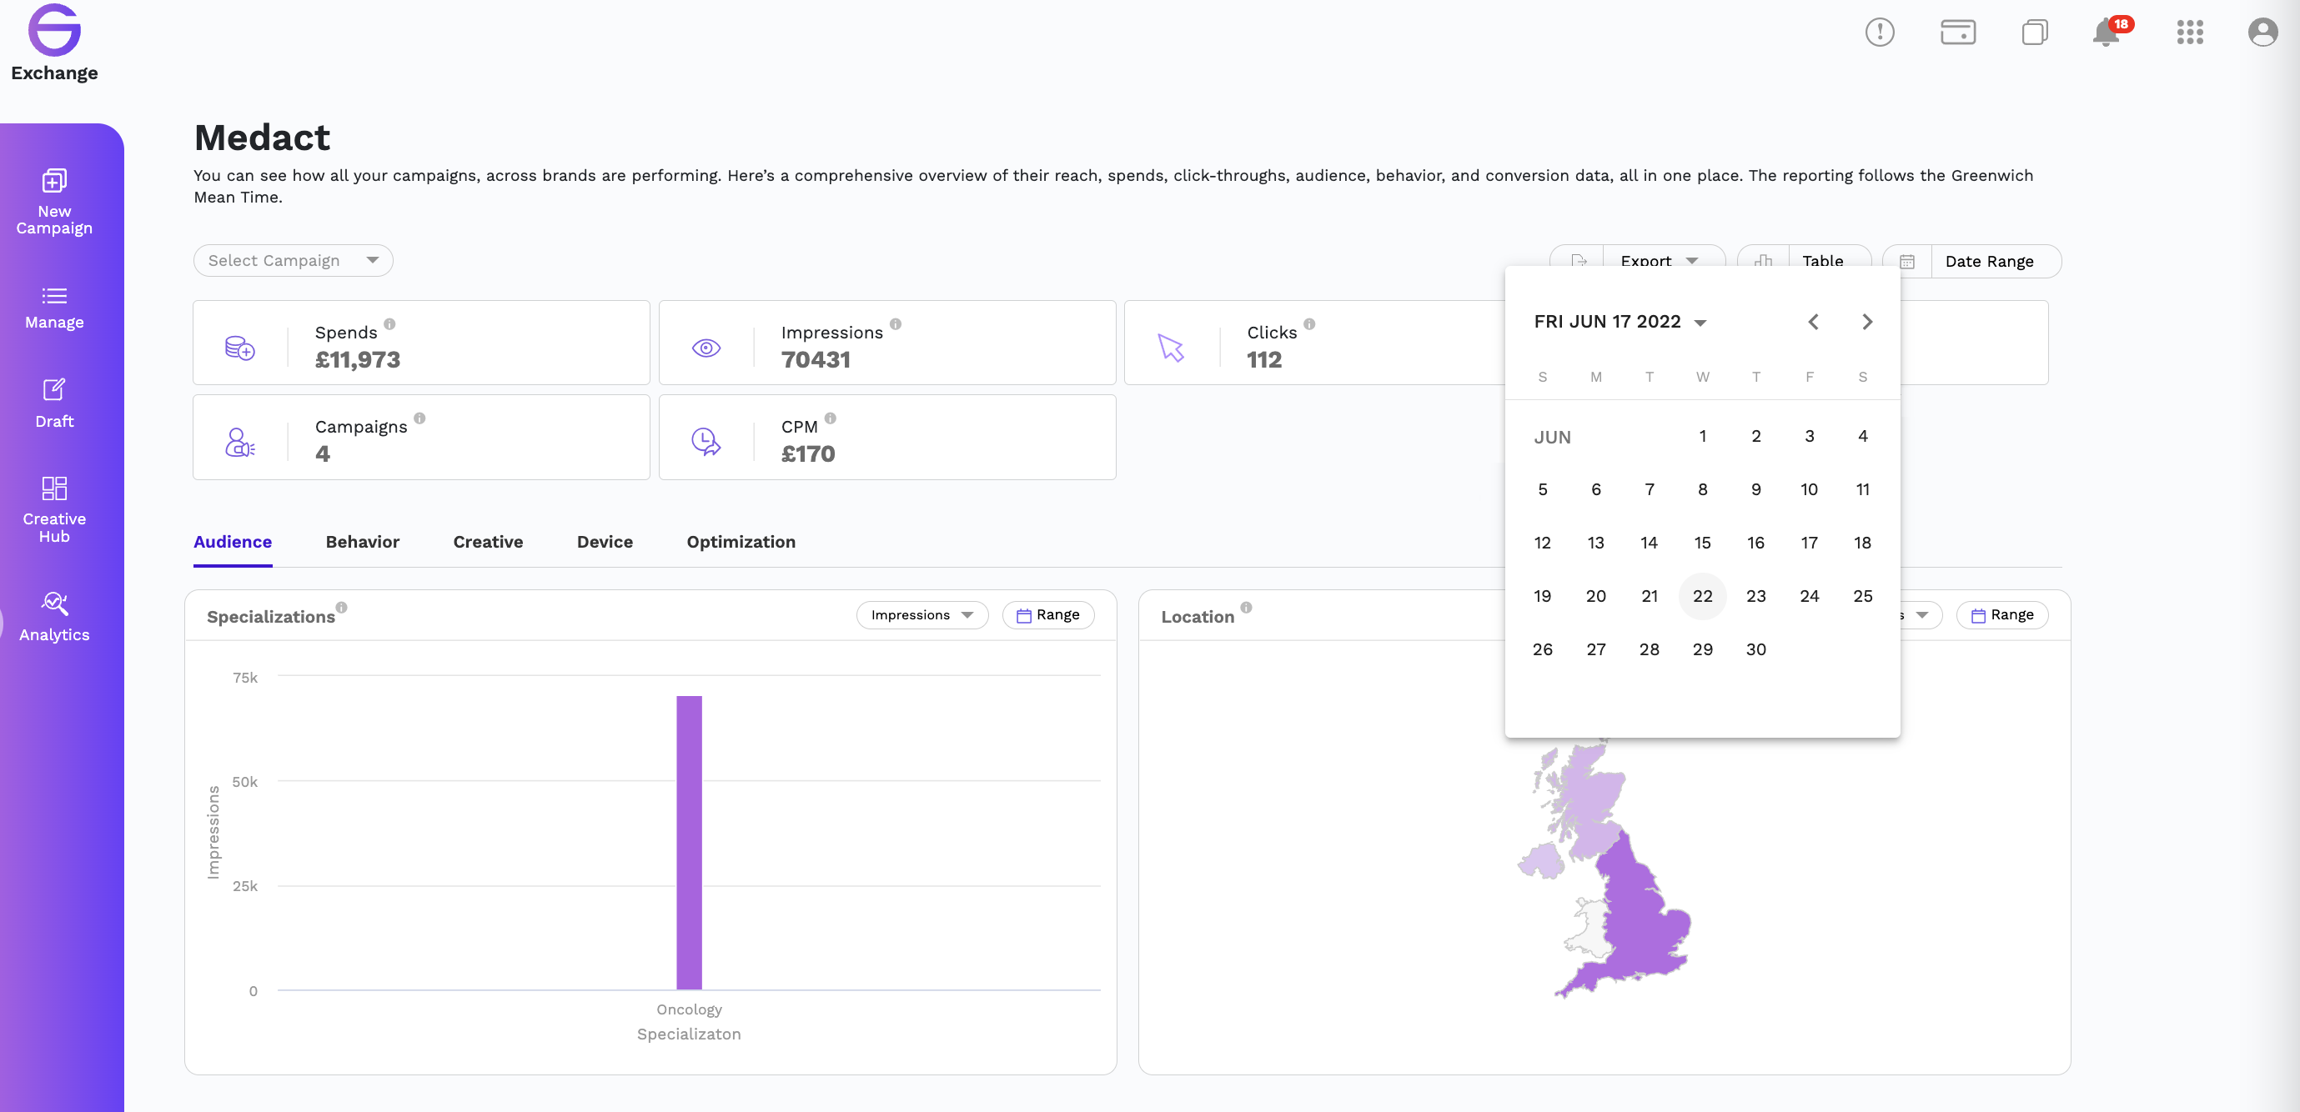Click the copy pages icon in header
Viewport: 2300px width, 1112px height.
click(x=2035, y=33)
